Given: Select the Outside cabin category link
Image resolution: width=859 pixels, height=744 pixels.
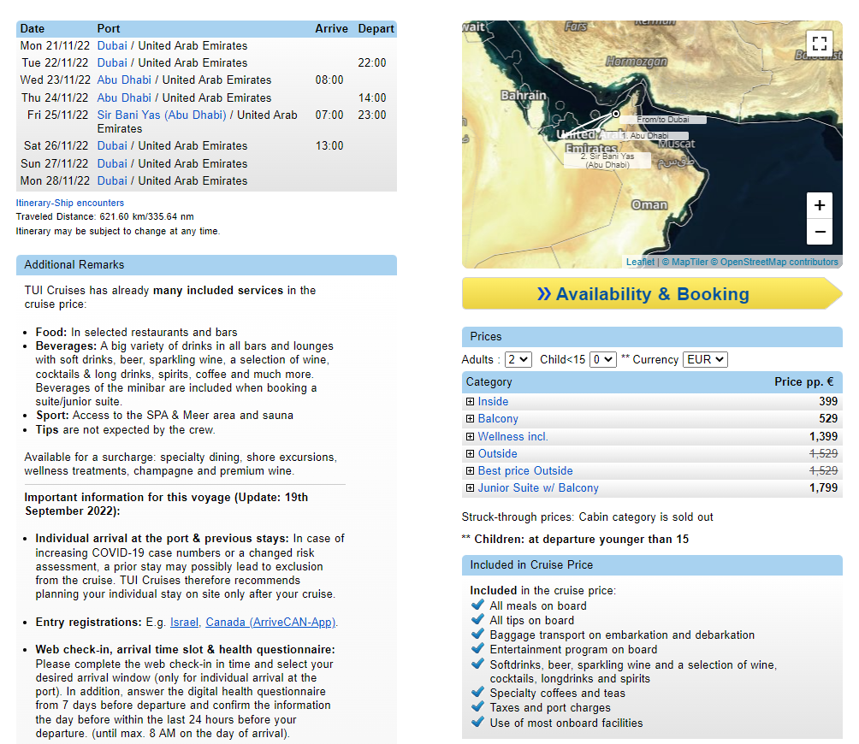Looking at the screenshot, I should (x=497, y=453).
